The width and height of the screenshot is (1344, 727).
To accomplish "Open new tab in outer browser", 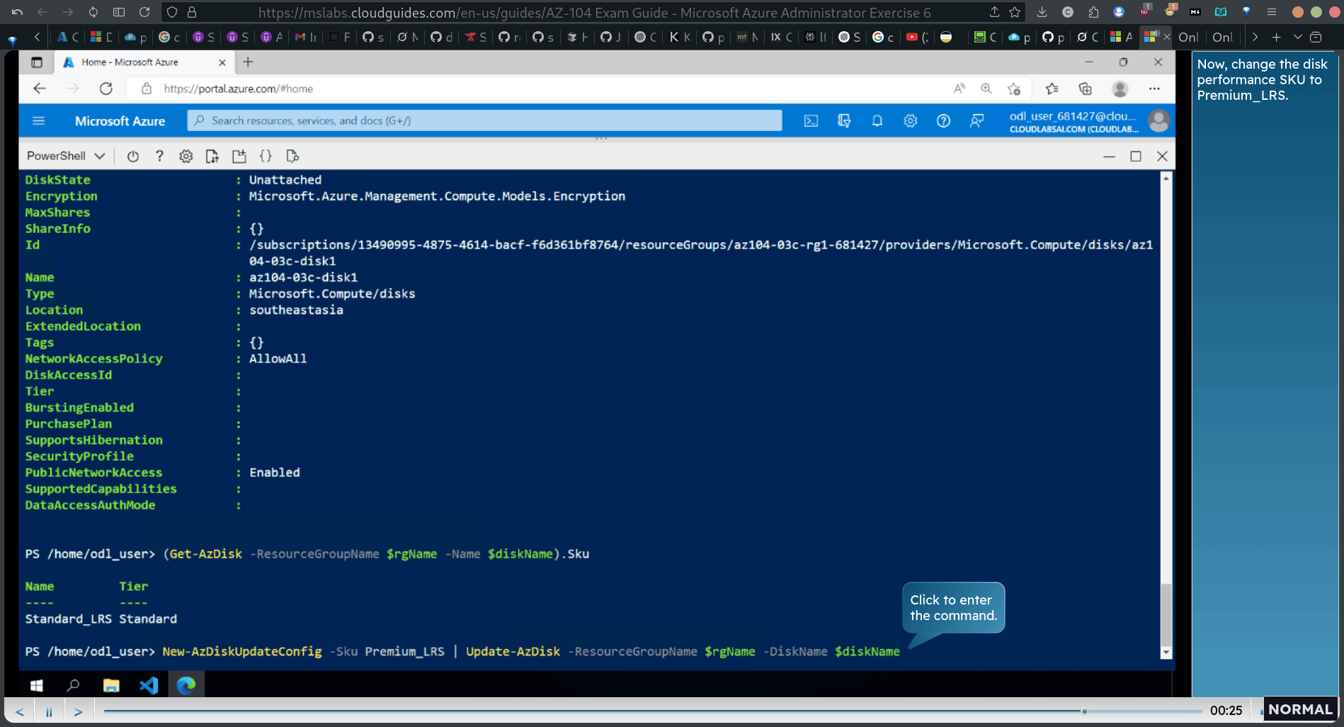I will pyautogui.click(x=1276, y=37).
